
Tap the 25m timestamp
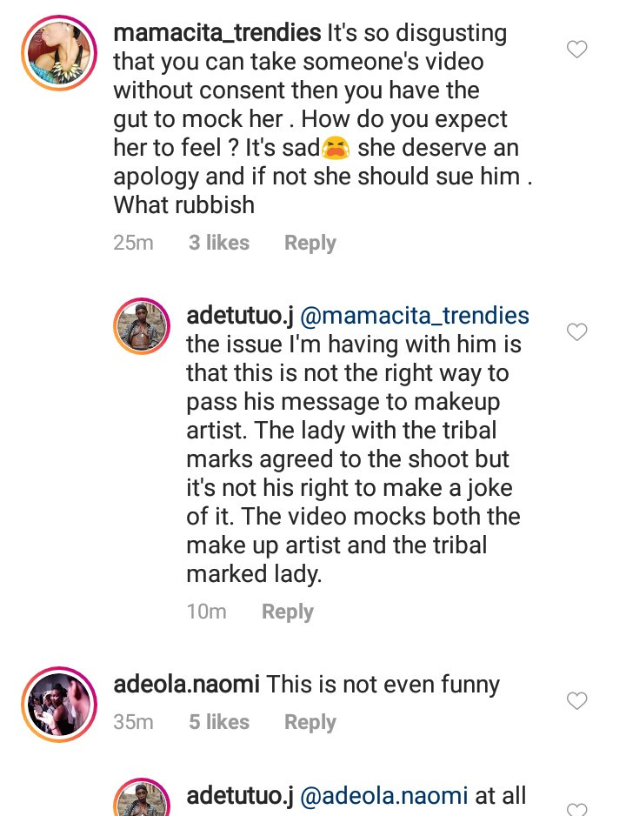(133, 244)
